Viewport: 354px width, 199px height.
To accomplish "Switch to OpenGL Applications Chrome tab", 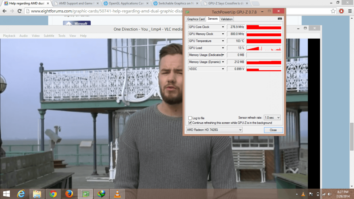I will 126,3.
